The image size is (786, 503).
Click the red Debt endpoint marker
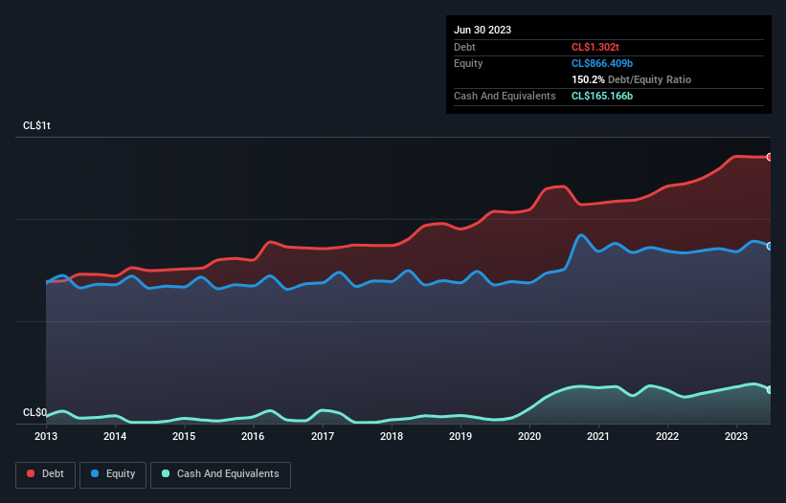coord(770,157)
